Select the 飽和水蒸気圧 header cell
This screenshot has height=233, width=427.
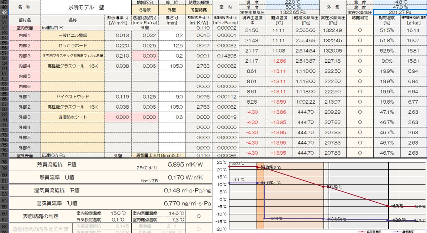[305, 20]
